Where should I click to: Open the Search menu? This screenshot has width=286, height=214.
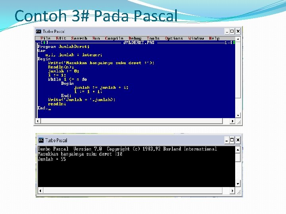pos(79,38)
